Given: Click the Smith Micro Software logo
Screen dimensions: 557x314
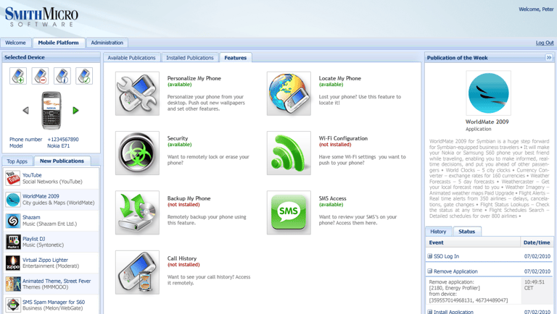Looking at the screenshot, I should (x=41, y=17).
